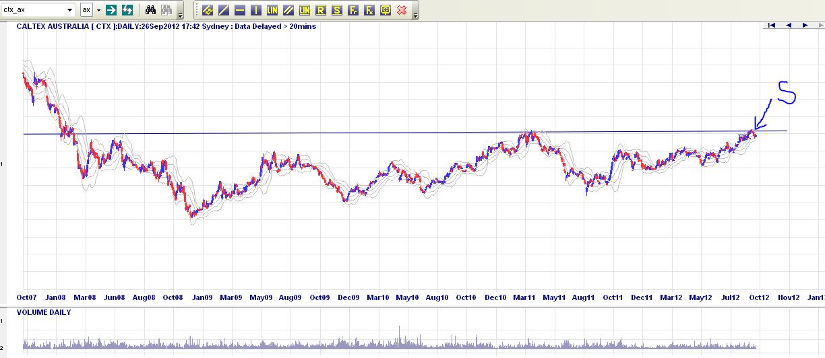
Task: Click the horizontal blue resistance line
Action: (404, 133)
